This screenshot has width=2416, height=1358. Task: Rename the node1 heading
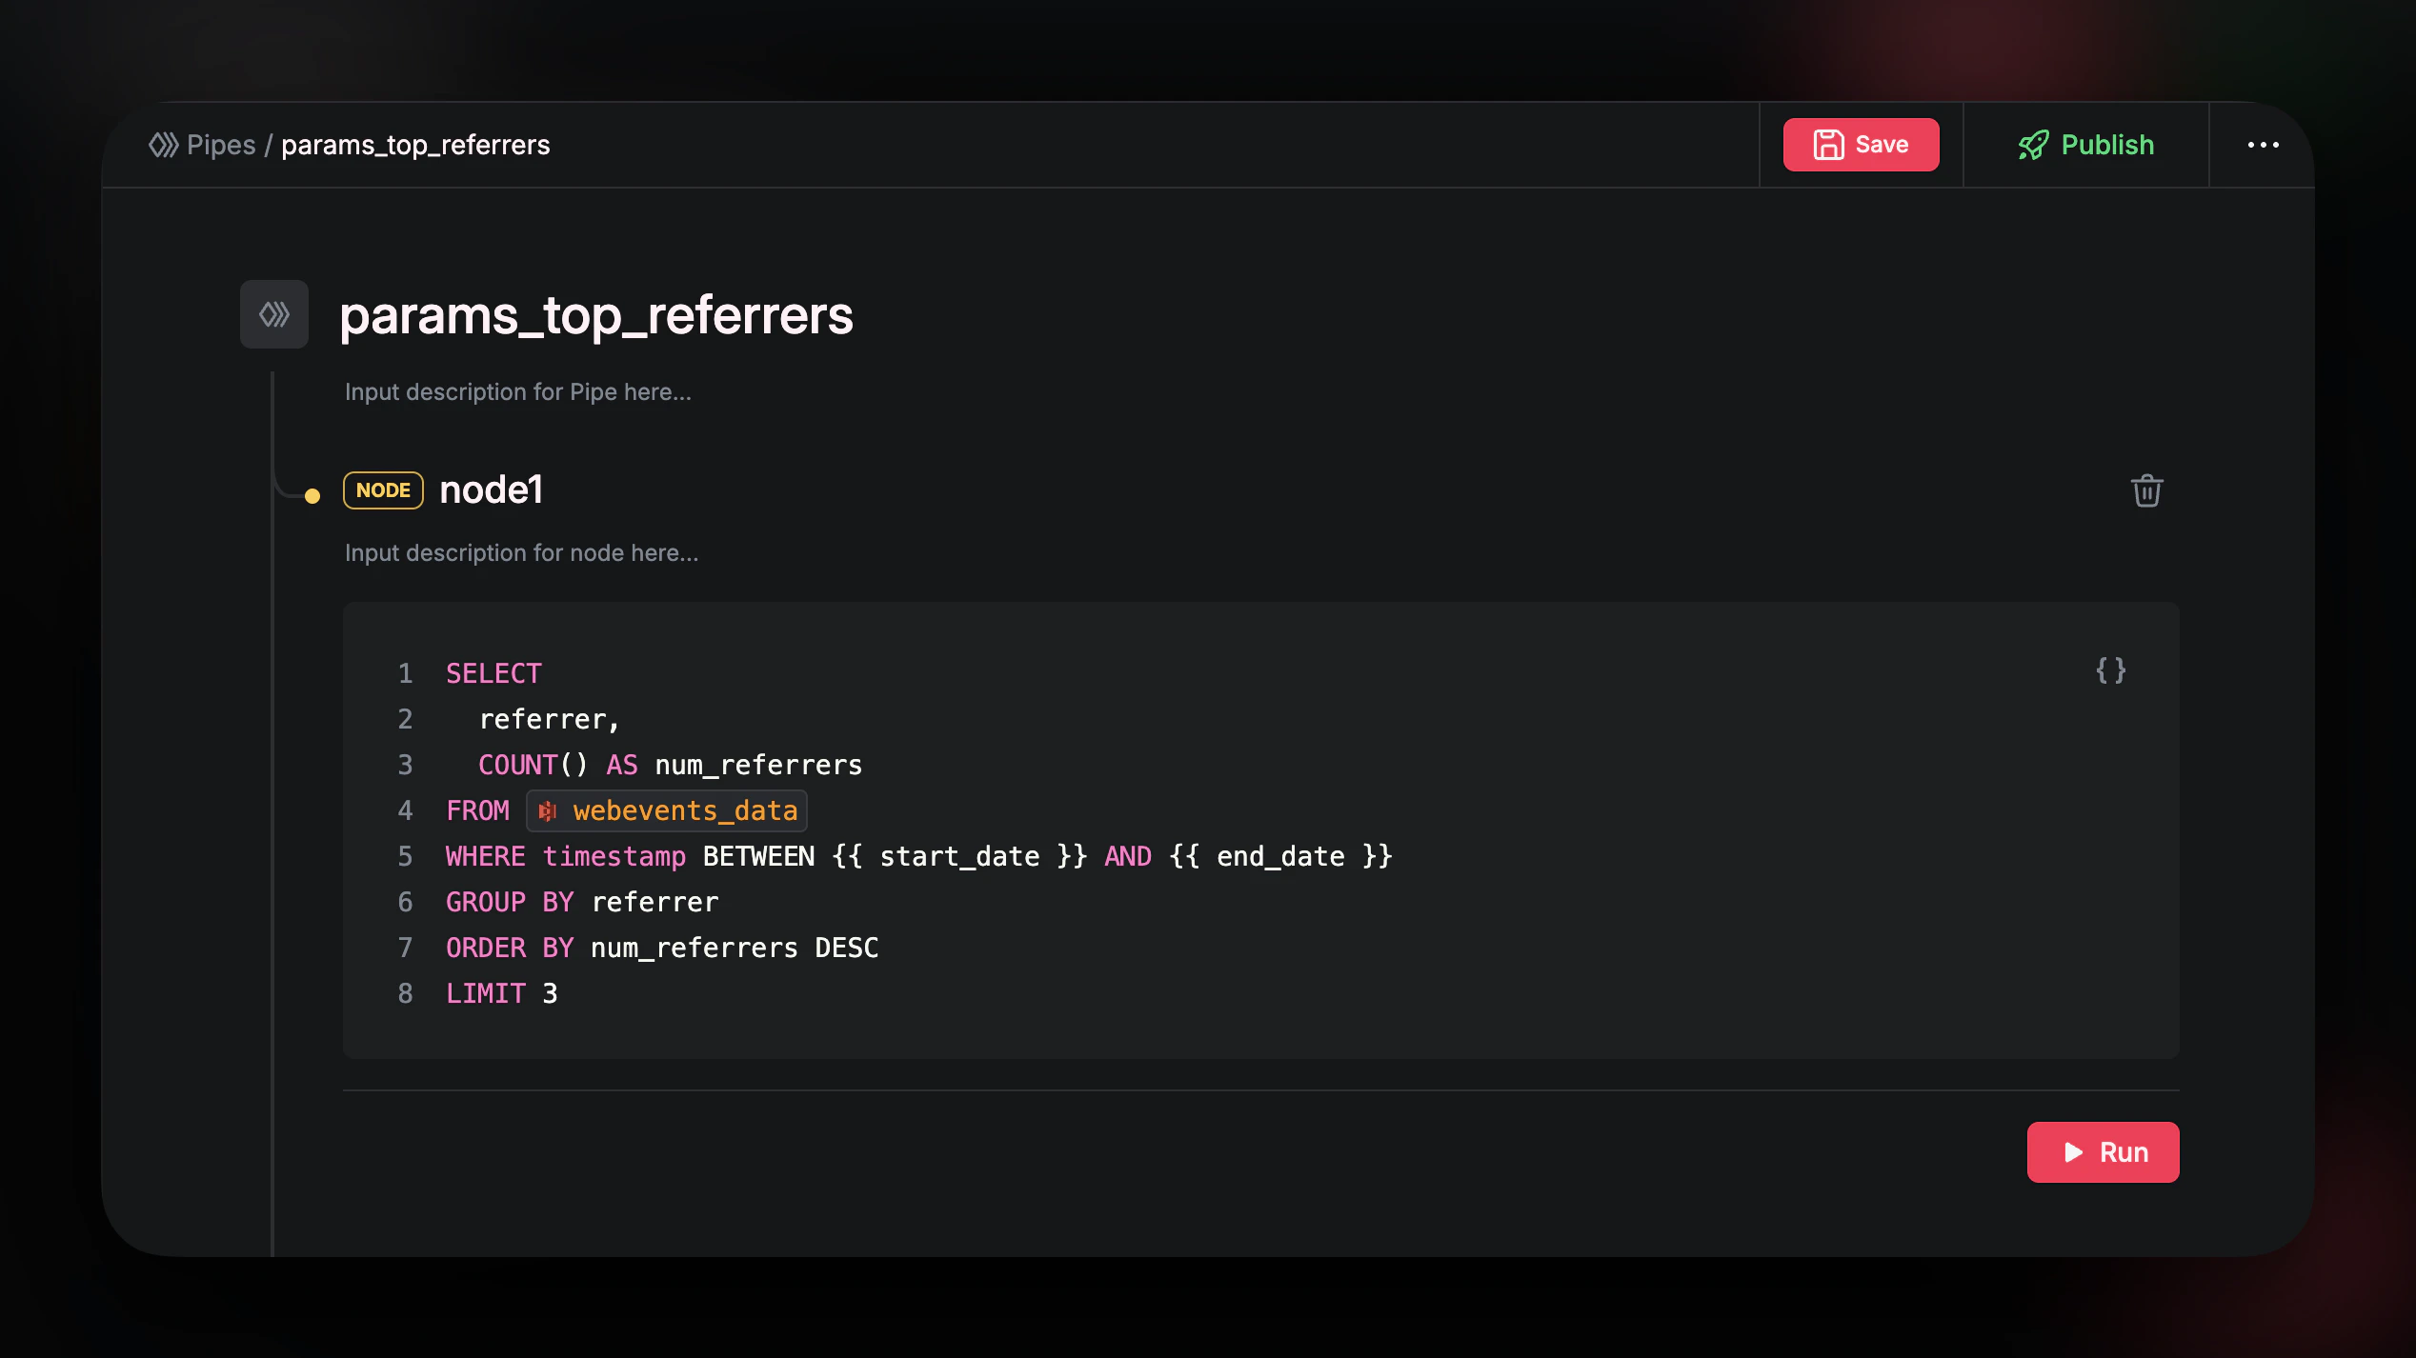pos(491,490)
